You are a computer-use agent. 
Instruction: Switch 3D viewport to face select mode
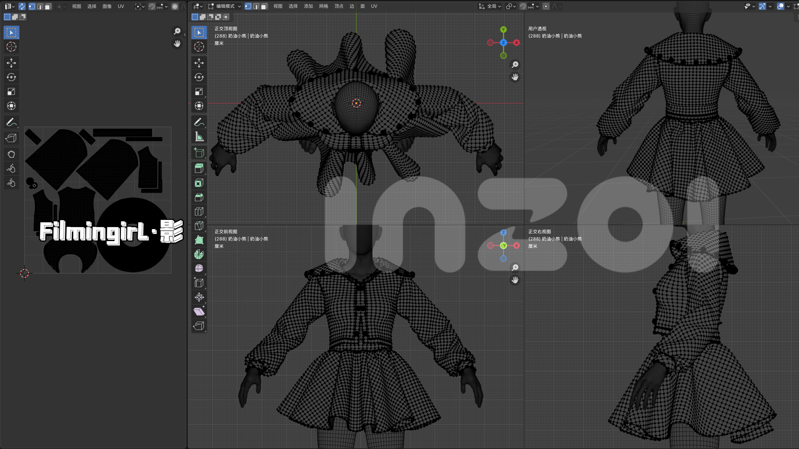pos(264,6)
